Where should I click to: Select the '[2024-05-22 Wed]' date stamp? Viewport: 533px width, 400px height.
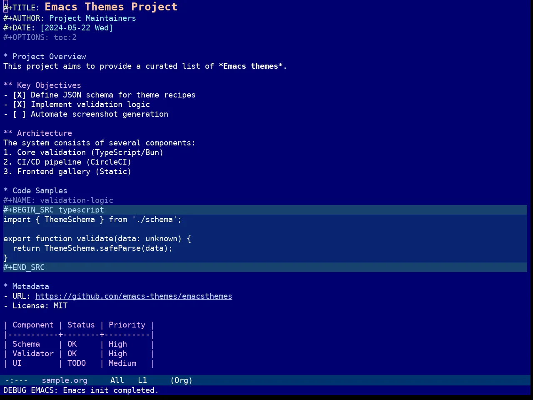tap(77, 28)
